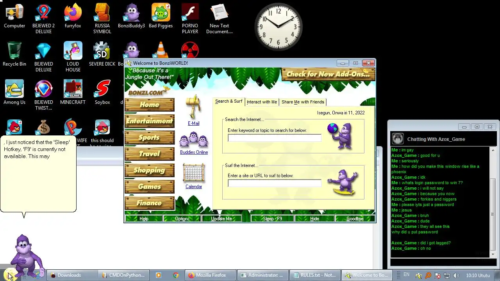Select Games in the BonziWORLD sidebar
Image resolution: width=500 pixels, height=281 pixels.
[150, 187]
